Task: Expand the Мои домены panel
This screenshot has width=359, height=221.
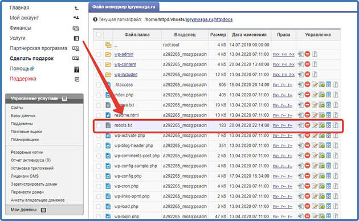Action: click(43, 210)
